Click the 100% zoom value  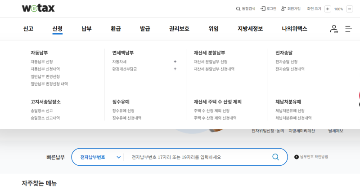[x=338, y=9]
